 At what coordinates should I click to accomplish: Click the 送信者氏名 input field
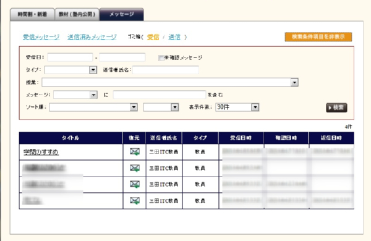click(166, 70)
